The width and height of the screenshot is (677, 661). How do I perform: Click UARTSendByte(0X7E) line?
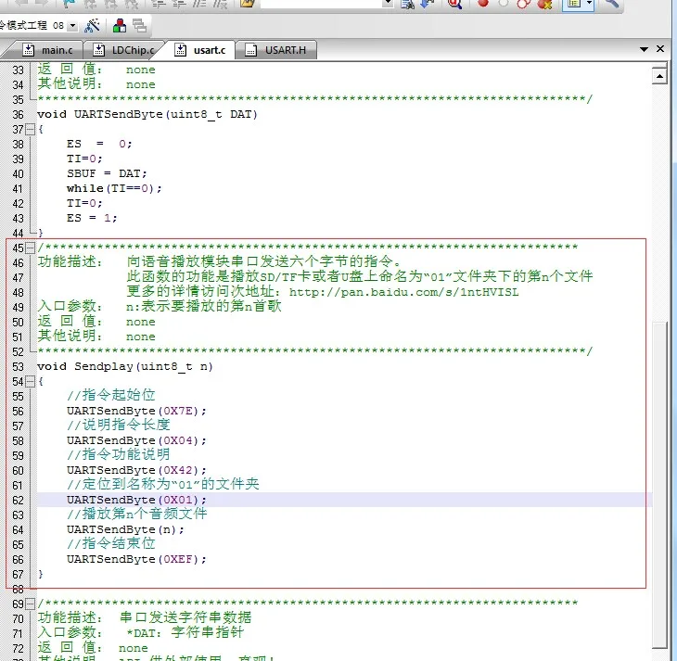pos(136,411)
